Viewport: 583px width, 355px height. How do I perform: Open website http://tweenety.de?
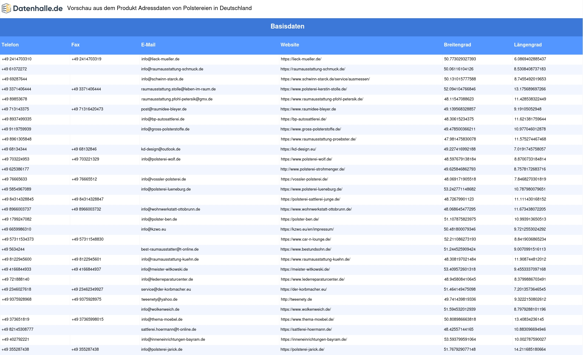click(x=296, y=299)
